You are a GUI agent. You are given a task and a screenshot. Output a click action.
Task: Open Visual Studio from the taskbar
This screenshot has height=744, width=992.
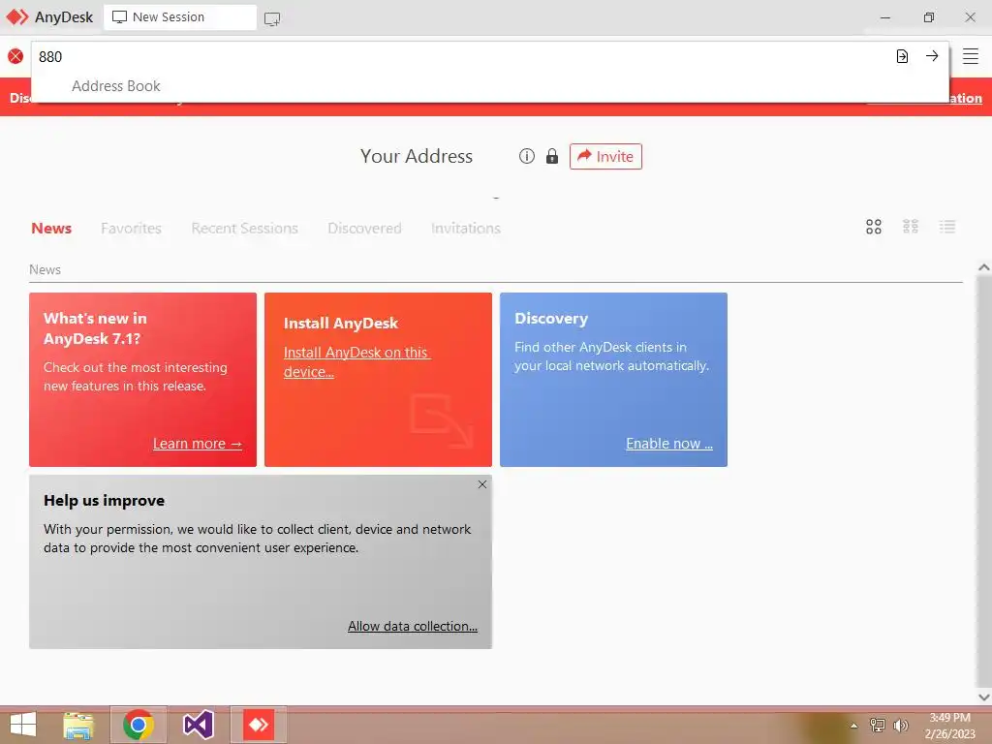click(x=198, y=725)
